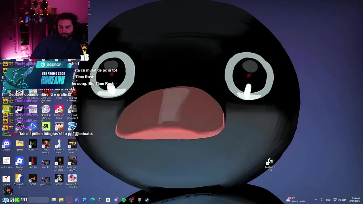Select the martini-cocktail image file
This screenshot has height=204, width=363.
click(6, 163)
